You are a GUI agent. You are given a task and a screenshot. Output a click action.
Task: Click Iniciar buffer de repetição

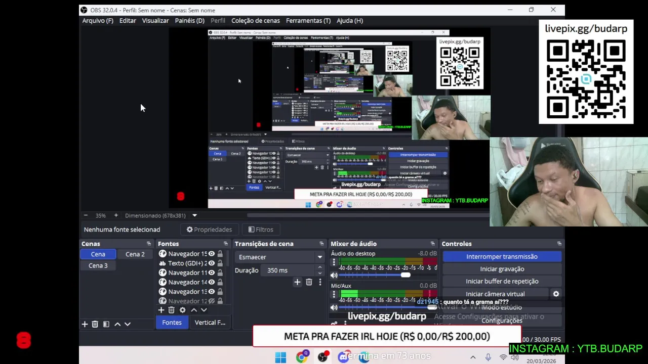pos(502,281)
